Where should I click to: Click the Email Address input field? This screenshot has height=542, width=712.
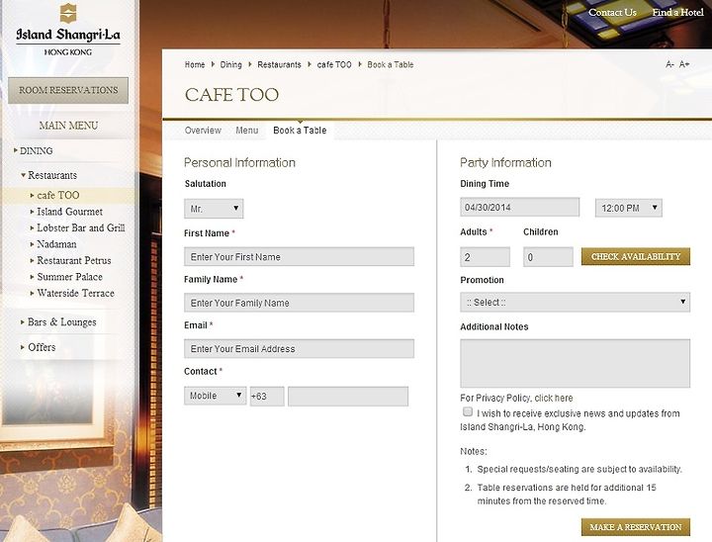(x=299, y=348)
